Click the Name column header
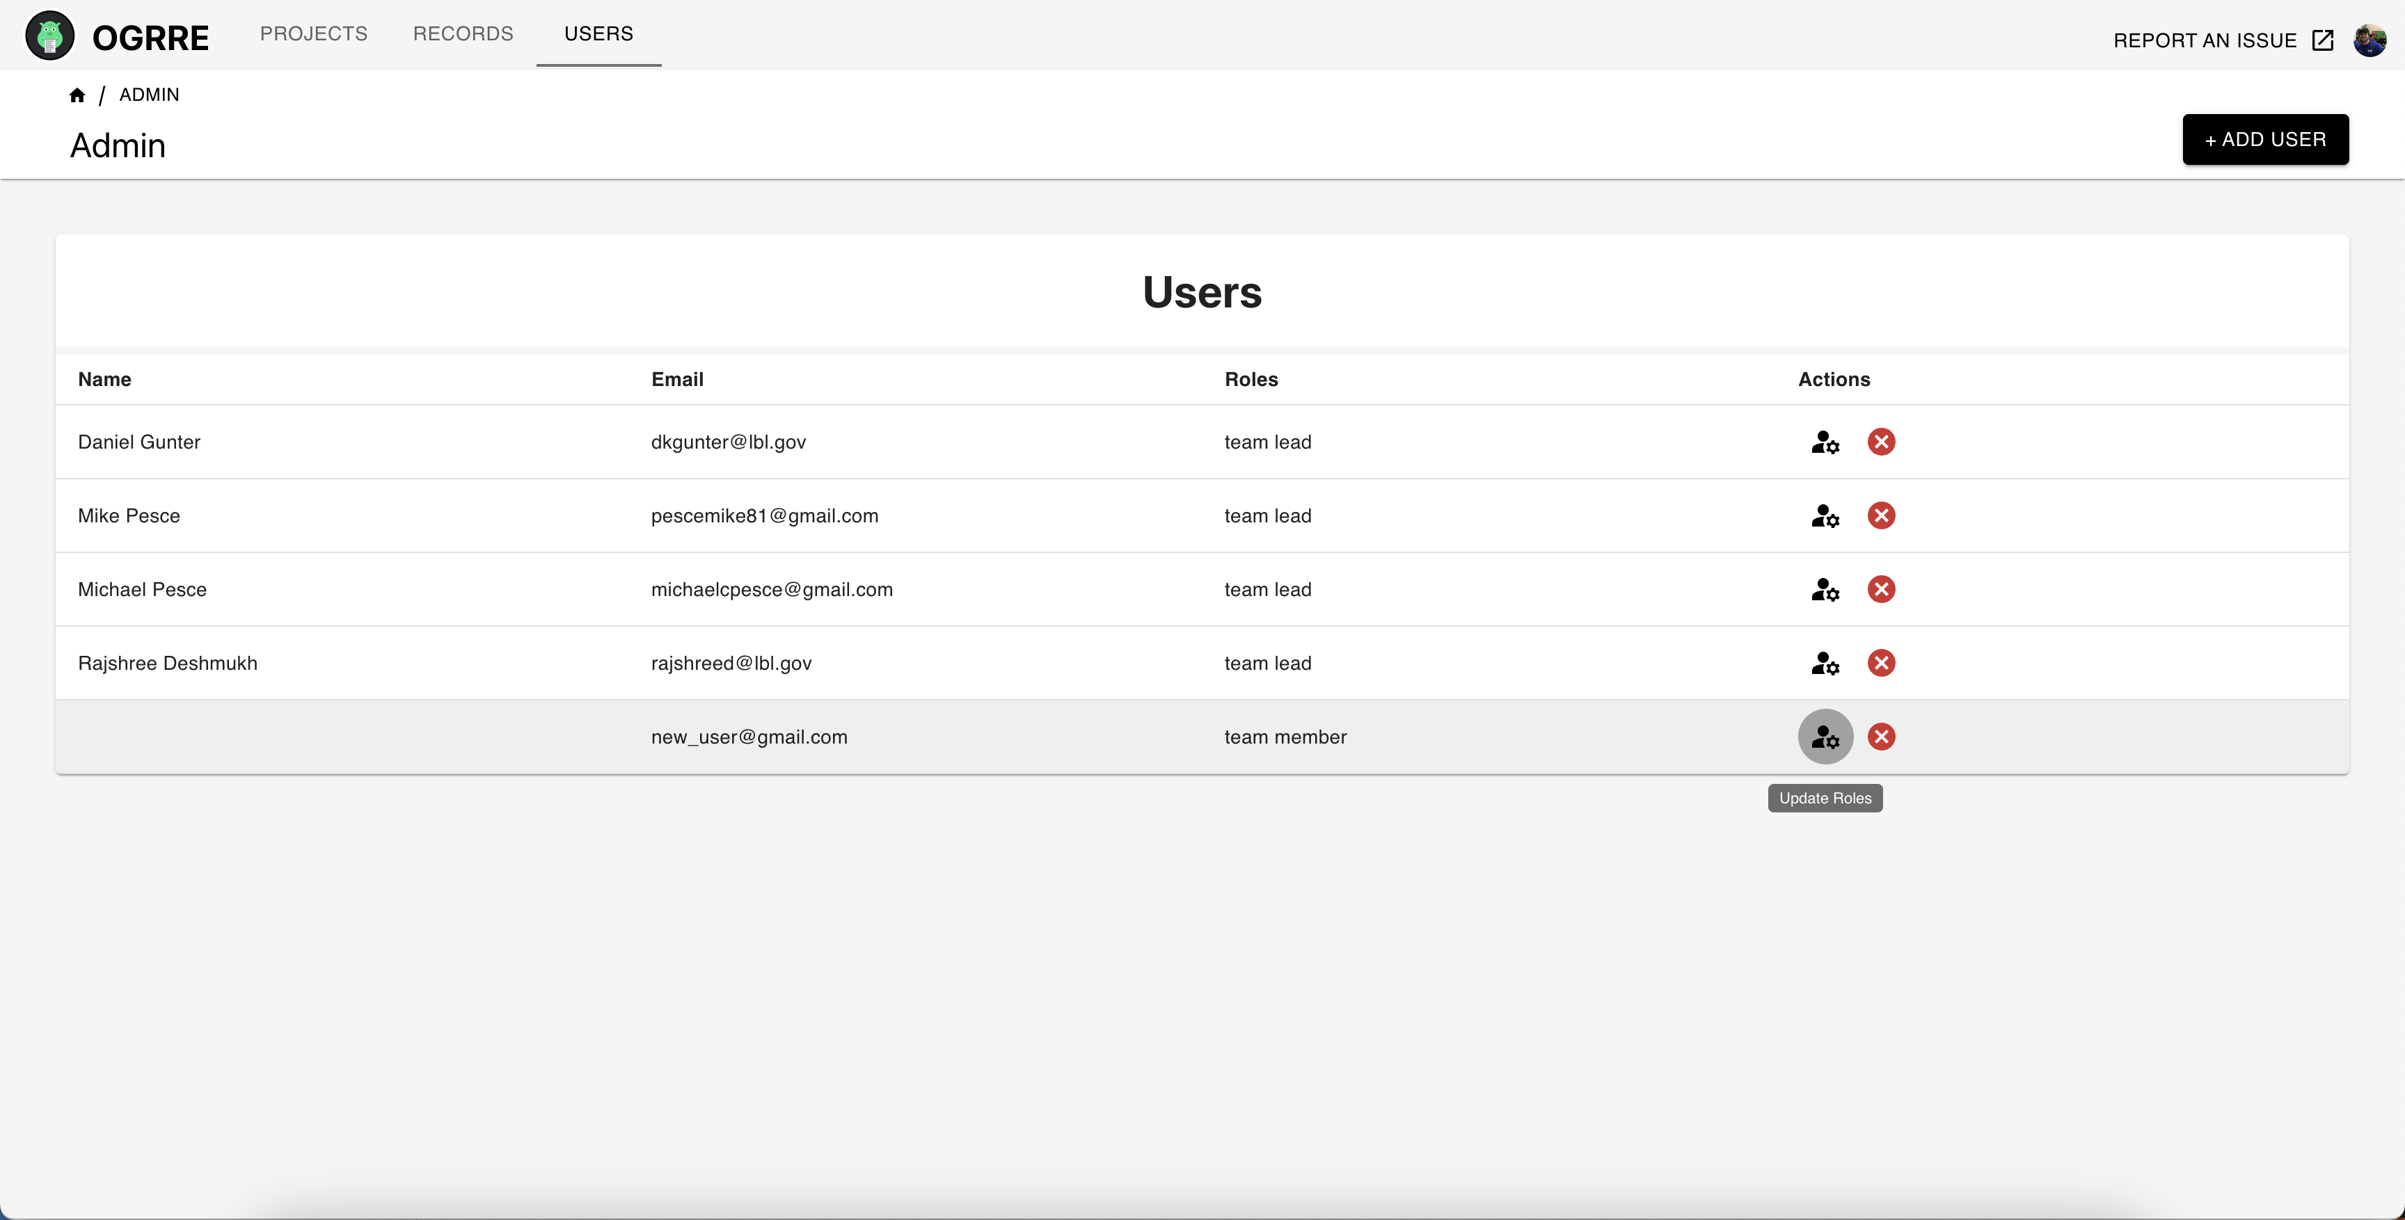 tap(104, 379)
